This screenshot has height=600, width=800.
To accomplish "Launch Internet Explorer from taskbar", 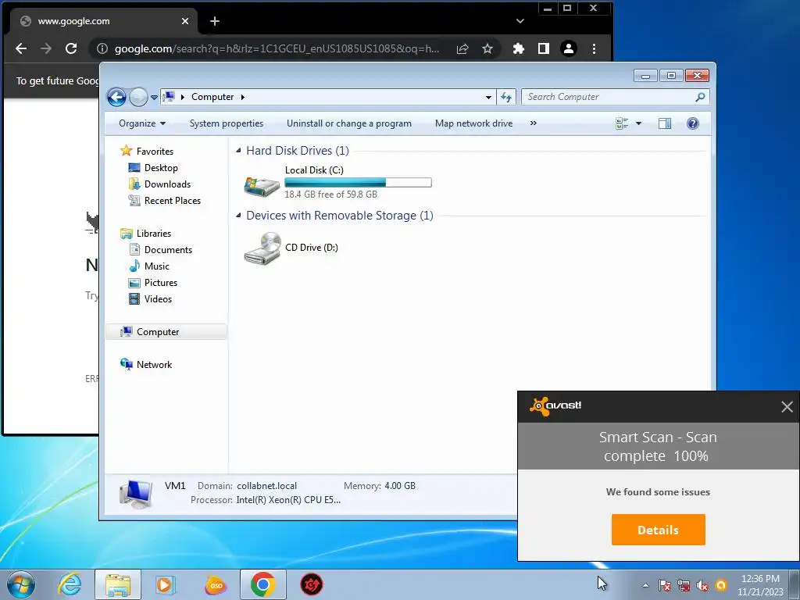I will [x=70, y=584].
